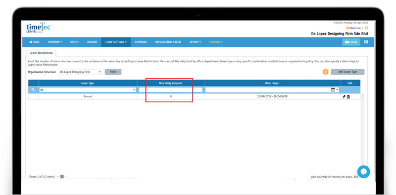Click the power logout icon
Screen dimensions: 396x195
[366, 28]
